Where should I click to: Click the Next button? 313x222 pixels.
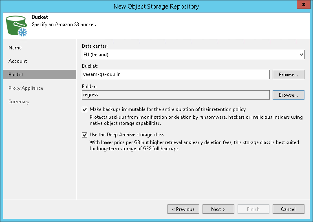pos(218,209)
